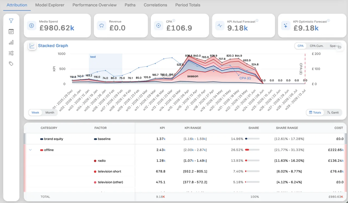Open the calendar date picker in sidebar
Viewport: 348px width, 203px height.
click(x=11, y=32)
